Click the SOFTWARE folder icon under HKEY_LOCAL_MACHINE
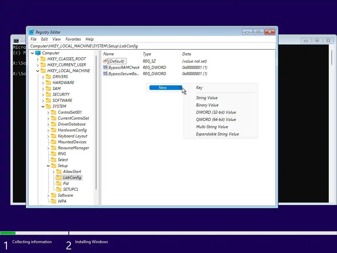The height and width of the screenshot is (253, 337). [x=49, y=100]
